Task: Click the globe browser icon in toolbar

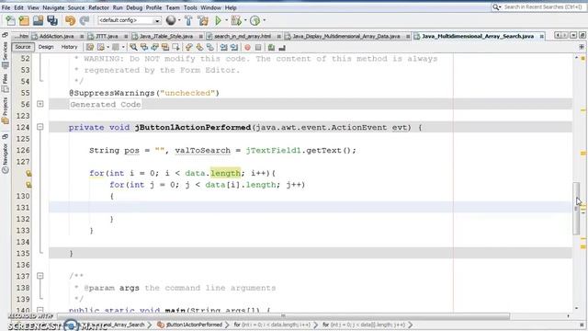Action: pos(171,20)
